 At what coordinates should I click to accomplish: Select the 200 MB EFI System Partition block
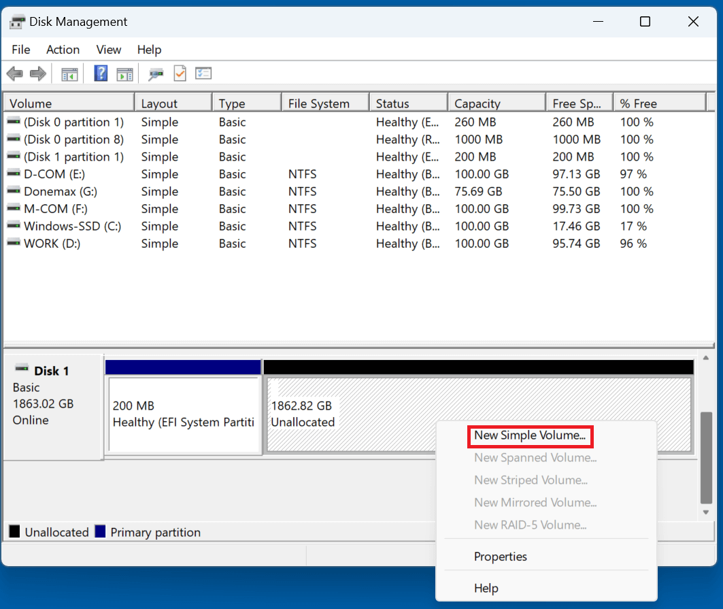(184, 414)
